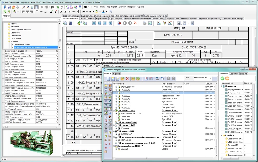Image resolution: width=258 pixels, height=162 pixels.
Task: Open the 'Корзина' tab in Project Manager
Action: (x=116, y=74)
